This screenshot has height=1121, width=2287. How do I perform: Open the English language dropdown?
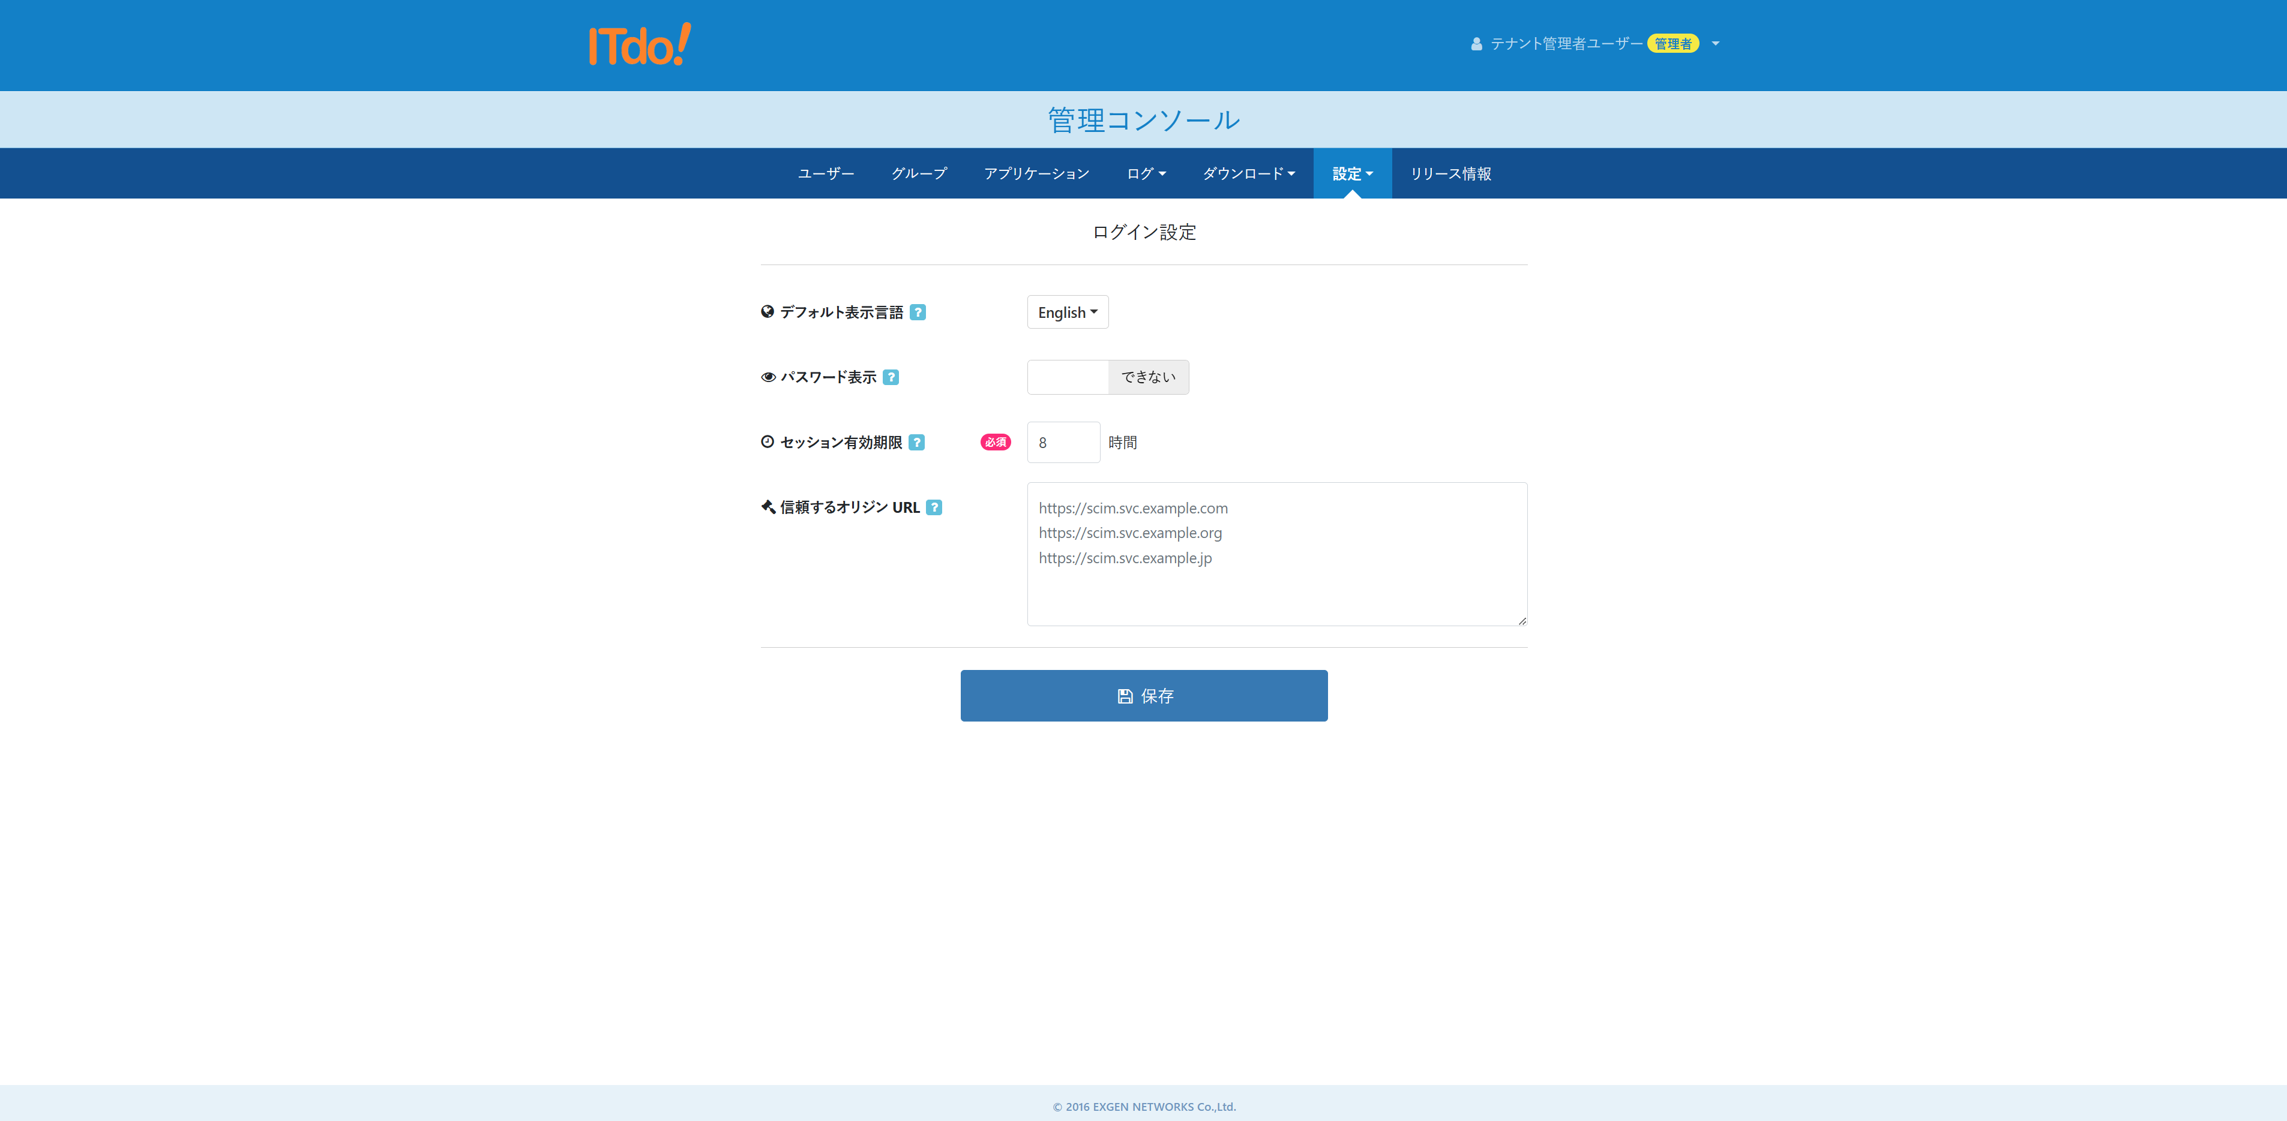(x=1067, y=312)
